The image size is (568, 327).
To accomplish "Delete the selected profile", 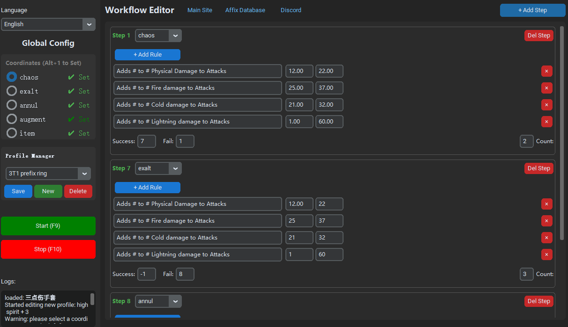I will click(78, 191).
